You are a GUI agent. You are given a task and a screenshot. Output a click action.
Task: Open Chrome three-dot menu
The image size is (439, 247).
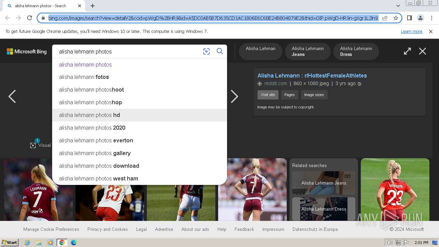point(431,18)
